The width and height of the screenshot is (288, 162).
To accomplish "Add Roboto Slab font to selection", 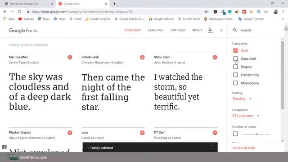I will click(142, 57).
